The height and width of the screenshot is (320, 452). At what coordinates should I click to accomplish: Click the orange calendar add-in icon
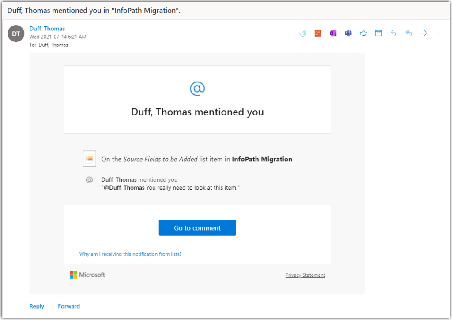click(318, 33)
